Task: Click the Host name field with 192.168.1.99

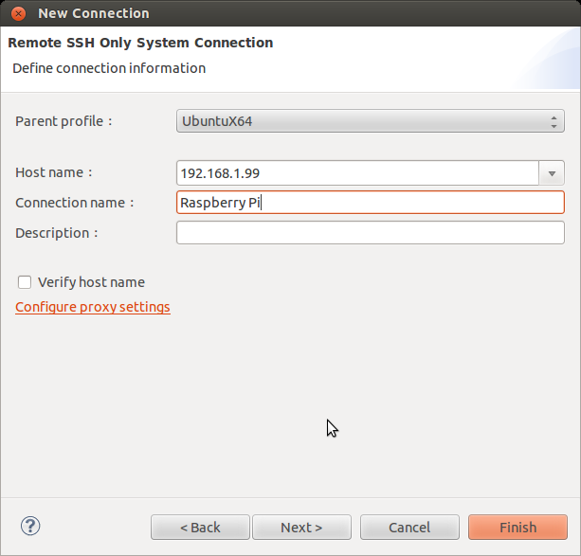Action: (357, 173)
